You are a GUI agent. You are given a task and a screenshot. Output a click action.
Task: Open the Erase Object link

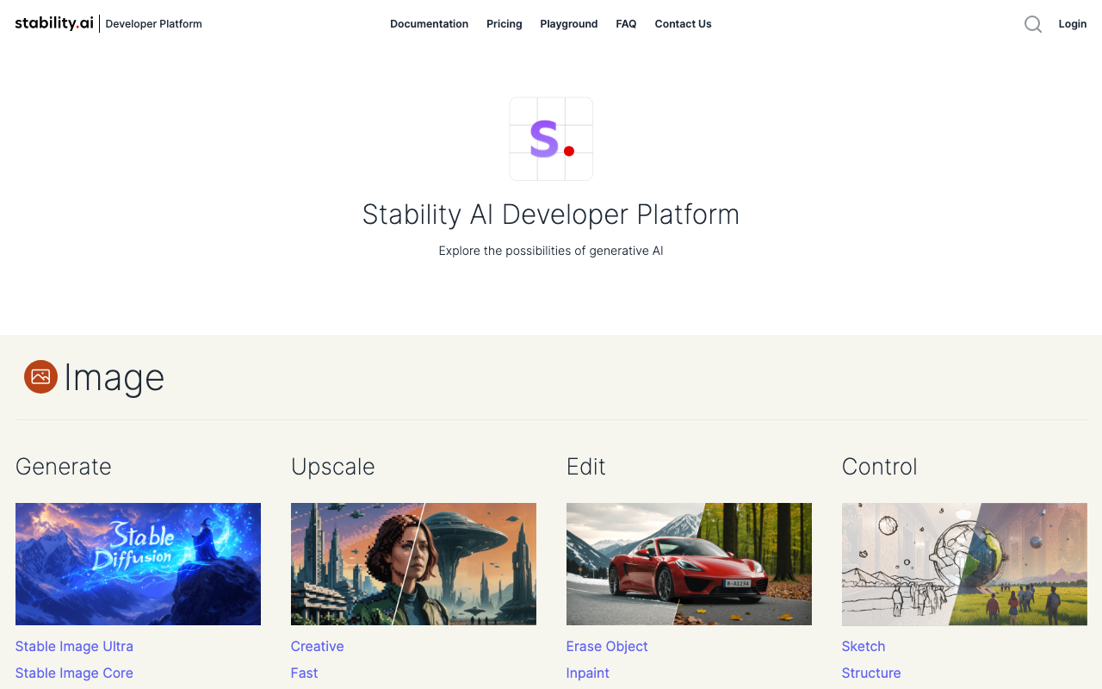(607, 646)
